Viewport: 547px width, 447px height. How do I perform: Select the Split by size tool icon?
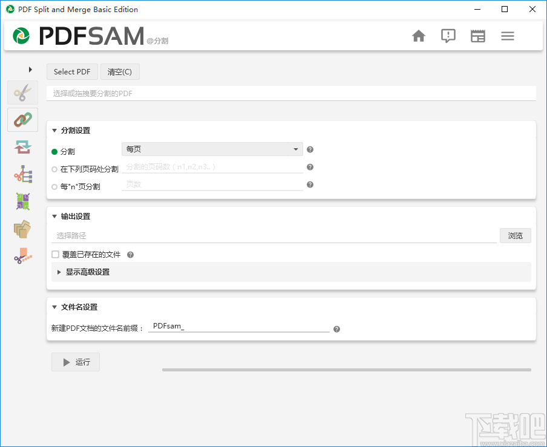click(x=22, y=256)
